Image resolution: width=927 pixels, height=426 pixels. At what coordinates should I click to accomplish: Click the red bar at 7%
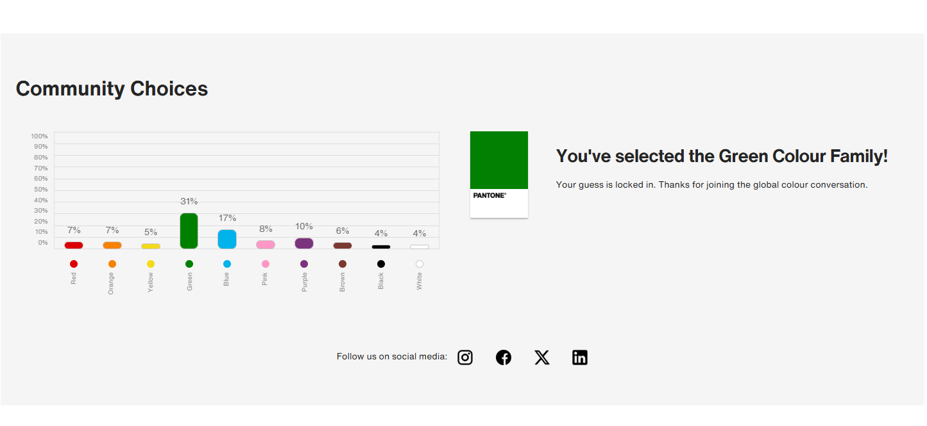(x=74, y=245)
